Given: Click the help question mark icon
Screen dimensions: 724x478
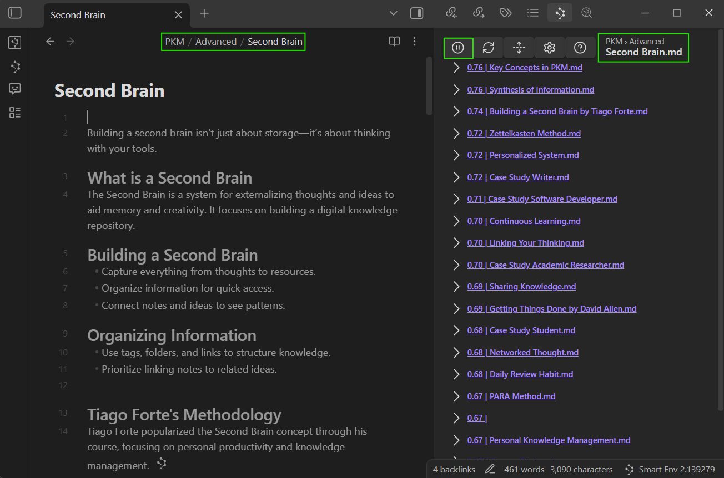Looking at the screenshot, I should pyautogui.click(x=580, y=48).
